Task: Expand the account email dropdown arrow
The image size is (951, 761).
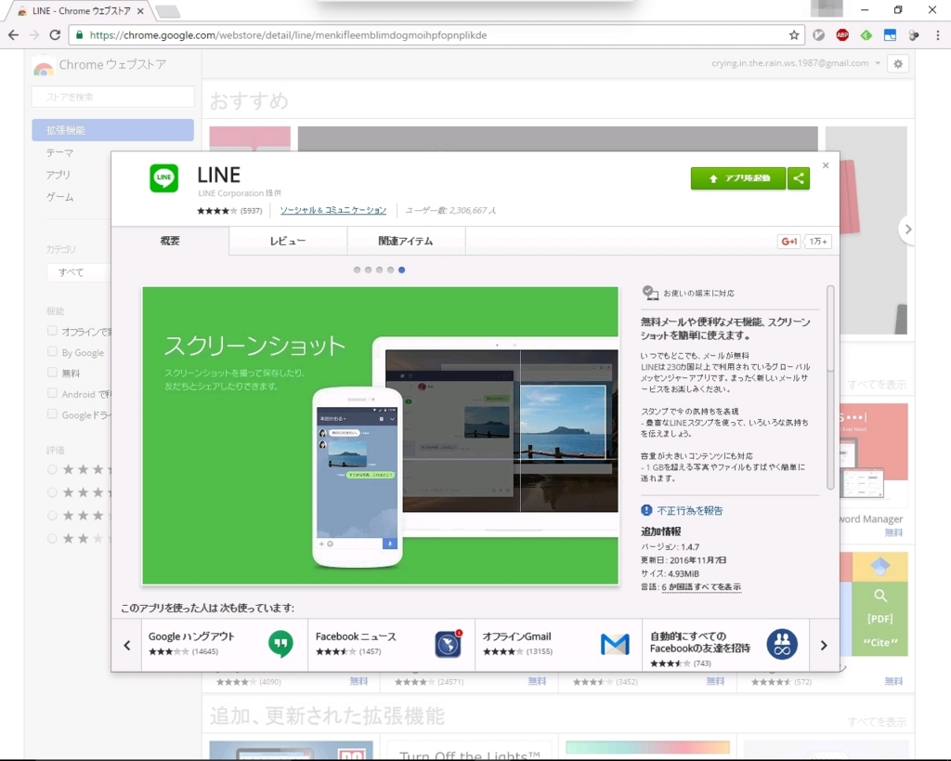Action: tap(878, 63)
